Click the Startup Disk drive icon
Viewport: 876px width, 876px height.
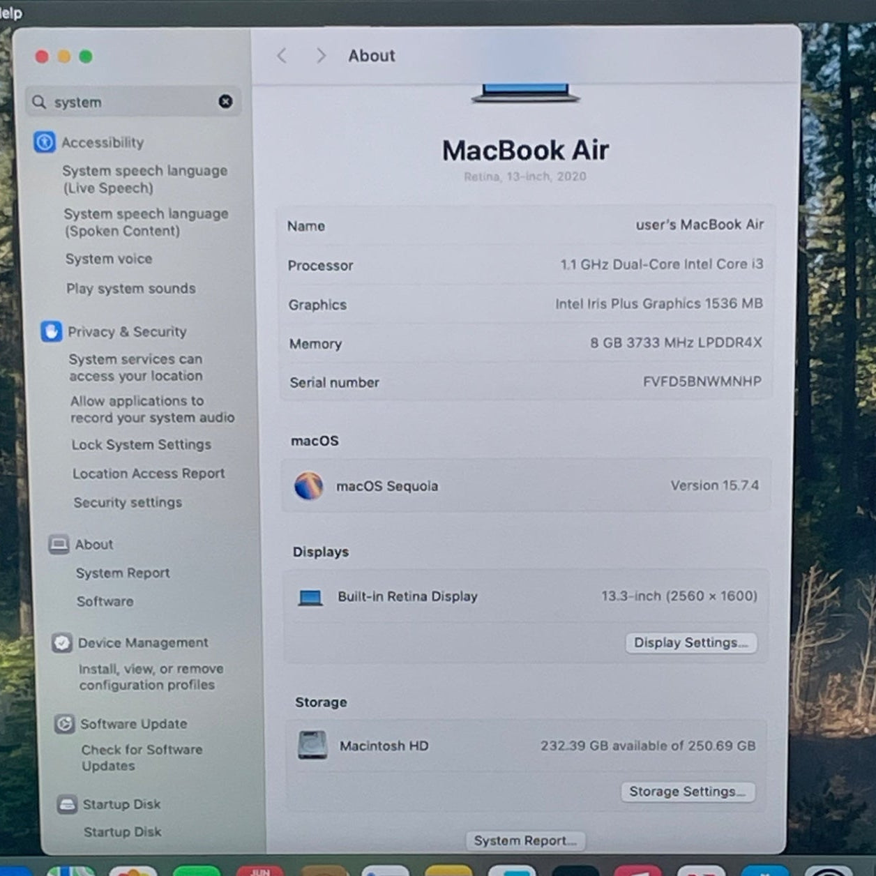tap(67, 804)
